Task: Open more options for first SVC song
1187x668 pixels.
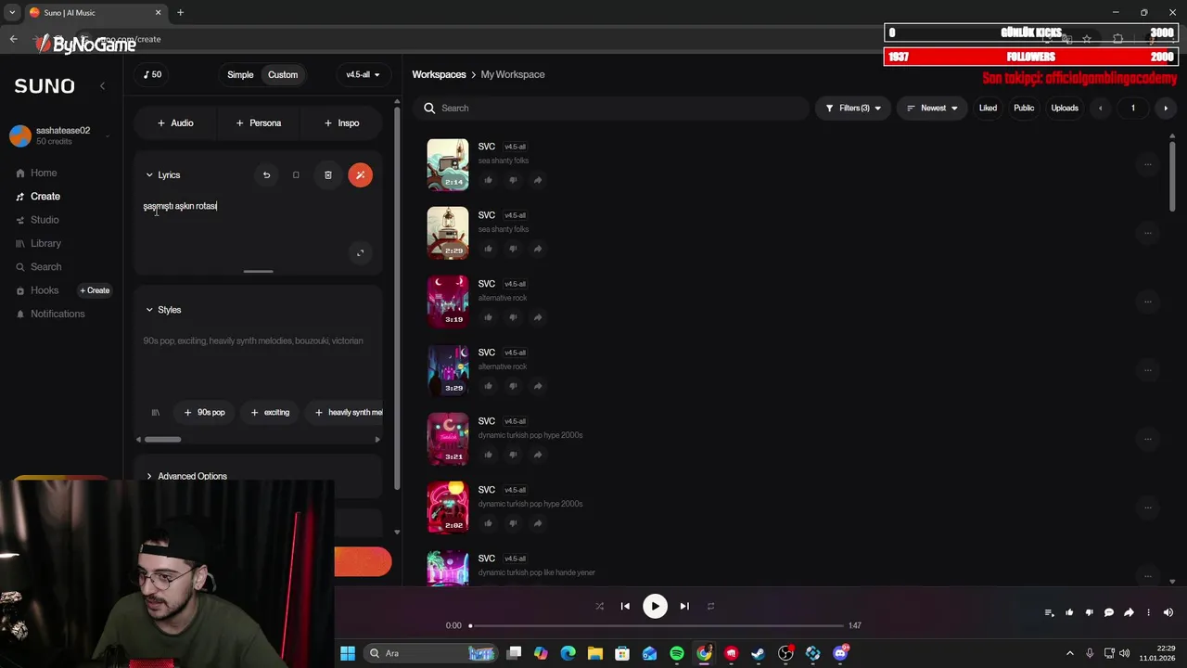Action: [1147, 164]
